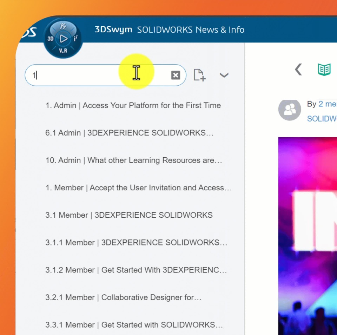Viewport: 337px width, 335px height.
Task: Open '3.1.1 Member | 3DEXPERIENCE SOLIDWORKS' page
Action: point(136,243)
